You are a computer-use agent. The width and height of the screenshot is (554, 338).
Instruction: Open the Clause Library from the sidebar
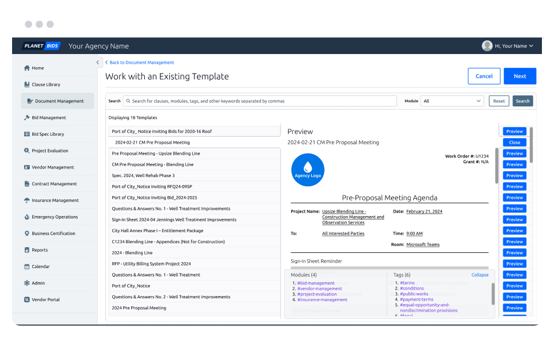click(46, 84)
